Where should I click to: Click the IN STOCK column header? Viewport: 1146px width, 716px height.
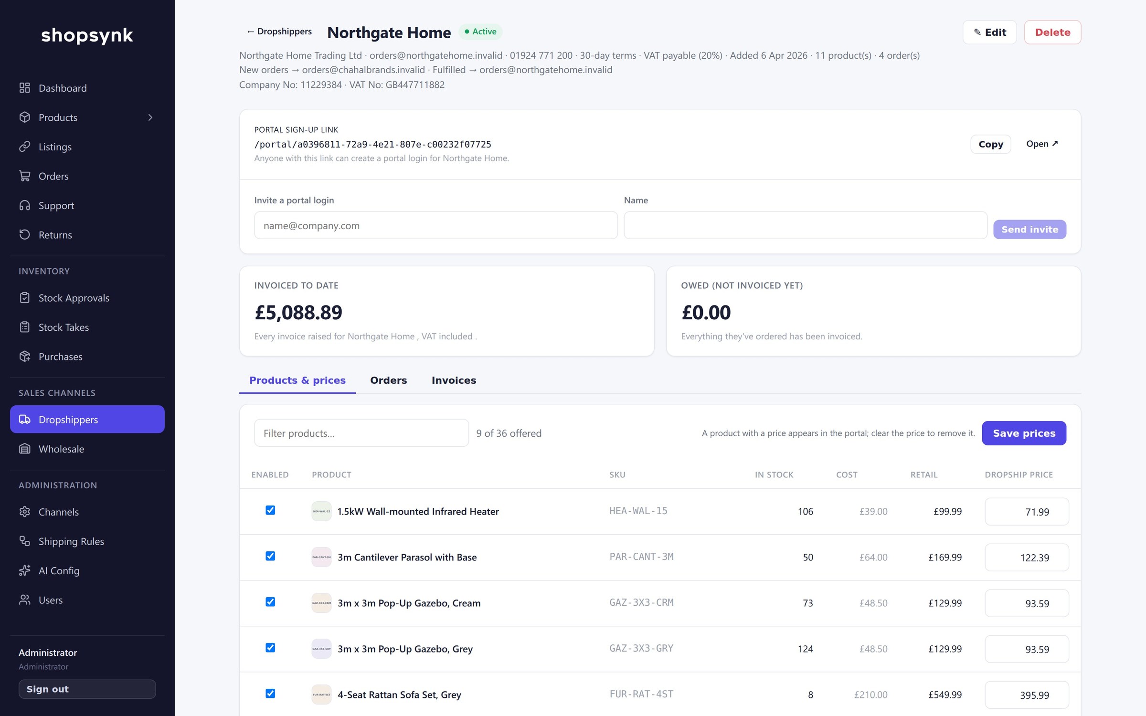click(x=774, y=474)
